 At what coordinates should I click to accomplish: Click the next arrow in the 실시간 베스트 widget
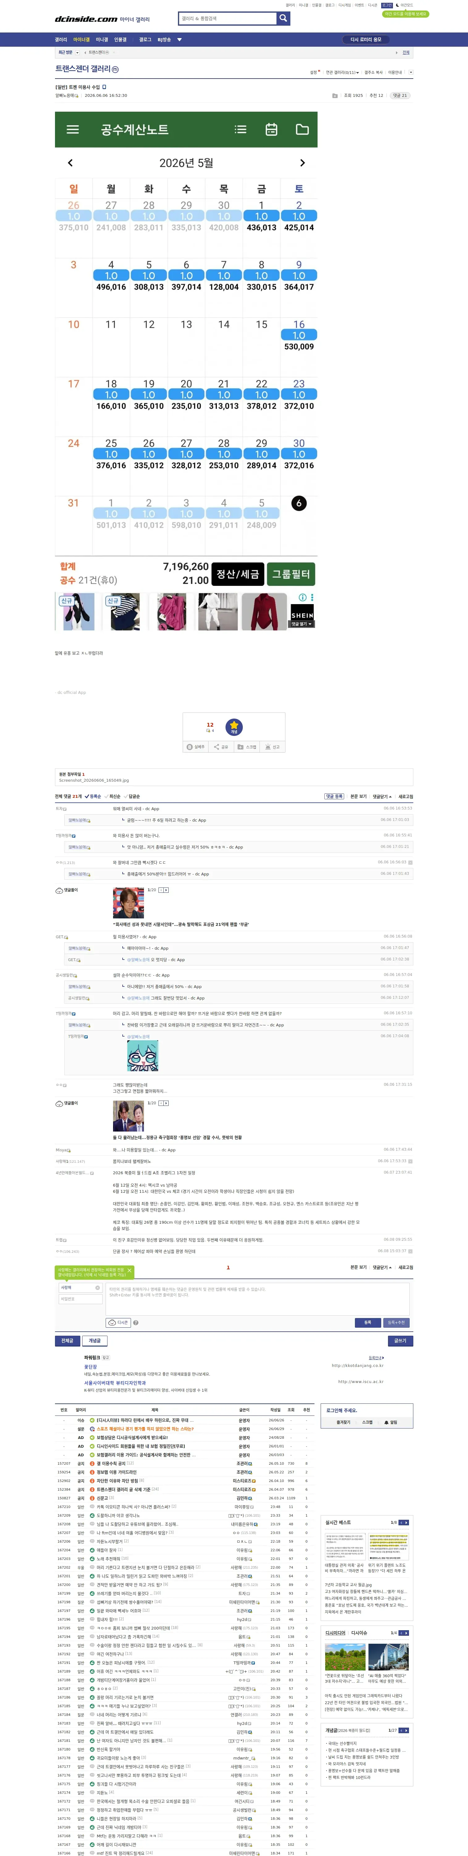point(406,1523)
